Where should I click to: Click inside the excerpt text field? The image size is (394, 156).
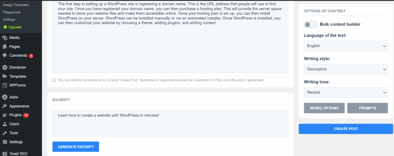point(170,123)
